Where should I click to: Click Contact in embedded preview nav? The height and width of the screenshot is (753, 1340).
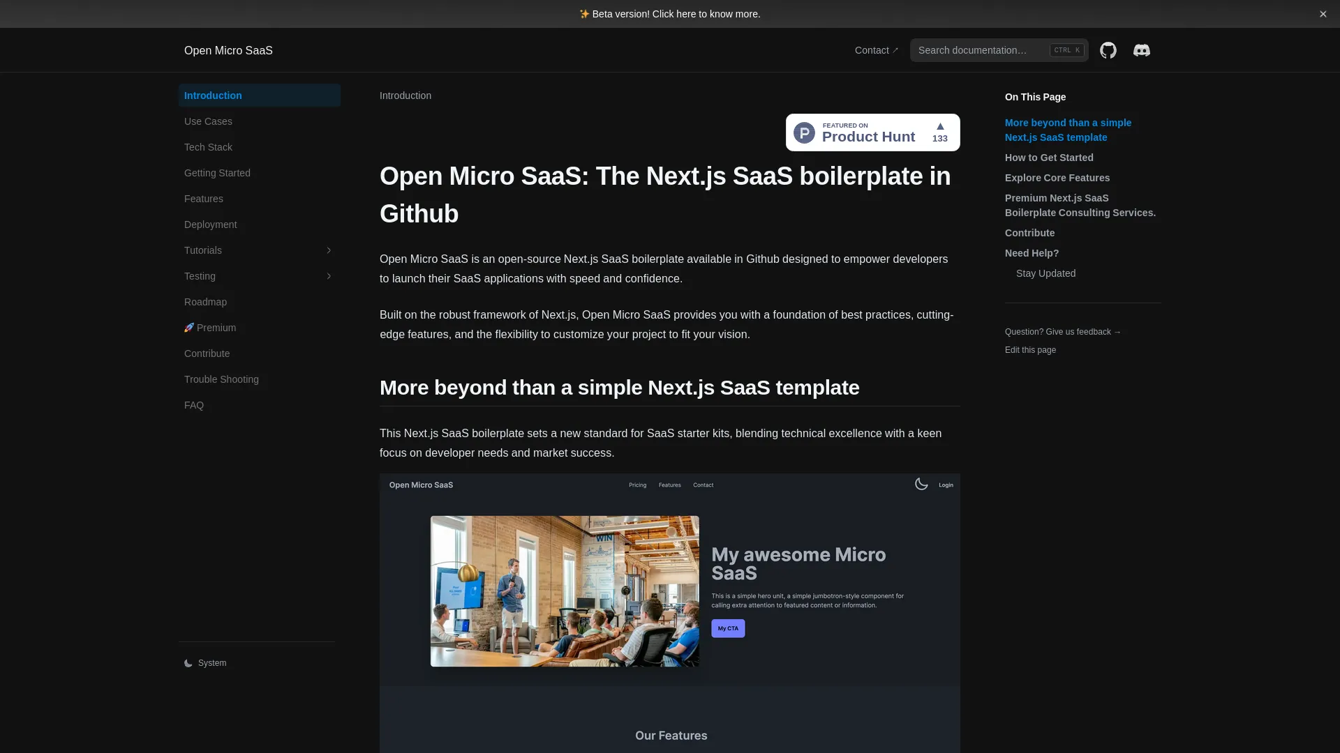(703, 485)
